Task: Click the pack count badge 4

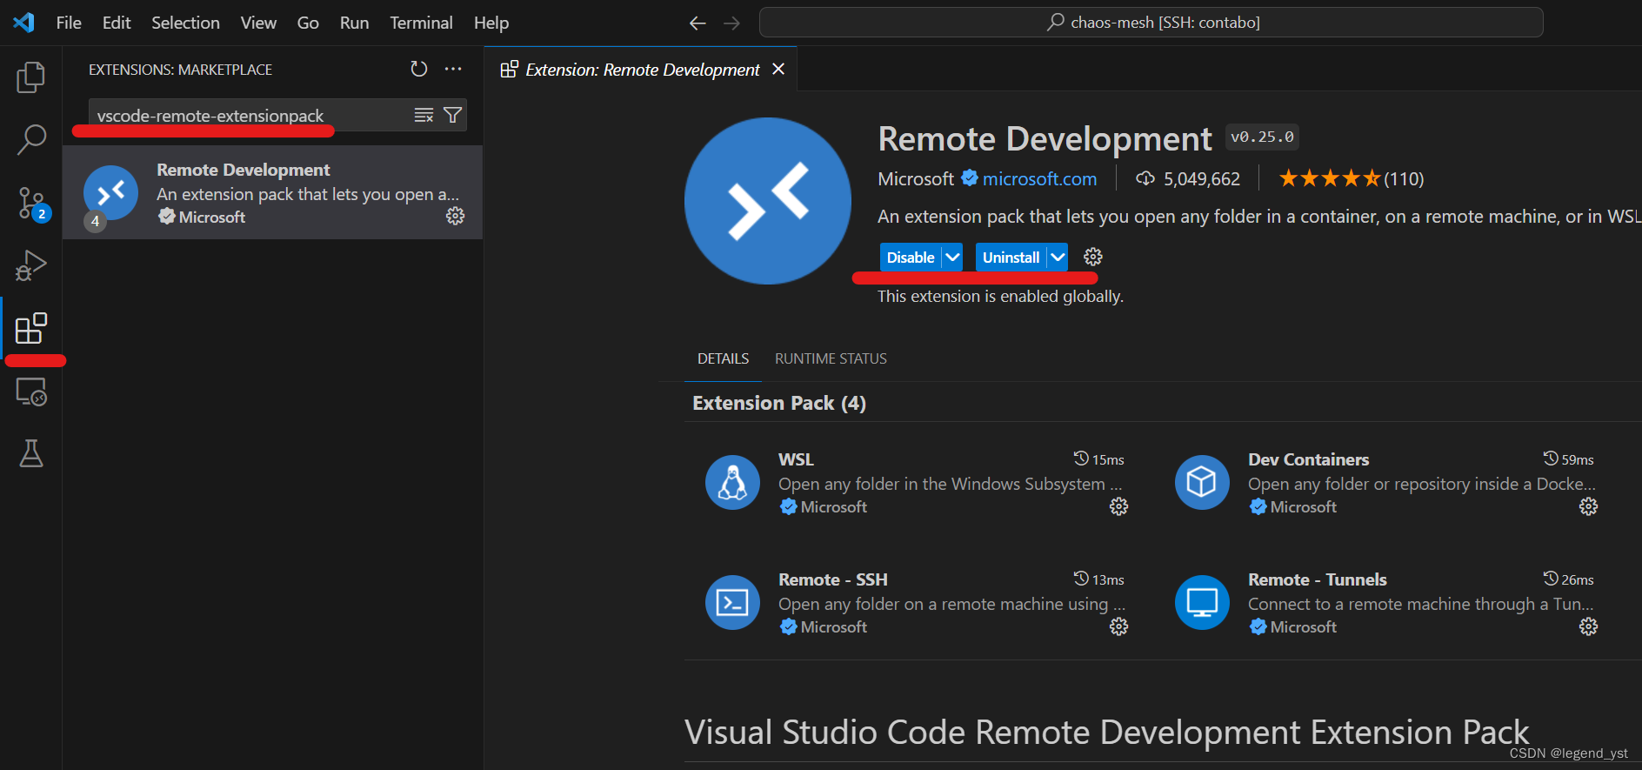Action: 96,221
